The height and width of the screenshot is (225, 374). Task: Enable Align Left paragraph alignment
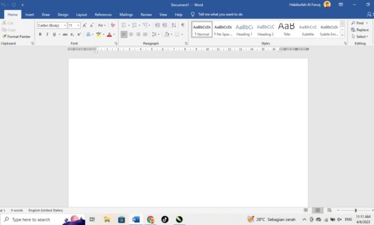tap(124, 34)
